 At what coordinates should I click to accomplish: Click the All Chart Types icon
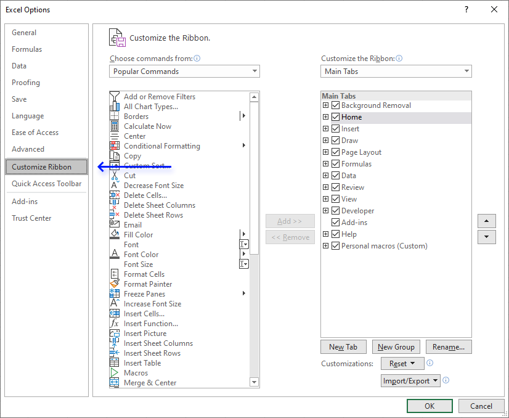click(114, 107)
